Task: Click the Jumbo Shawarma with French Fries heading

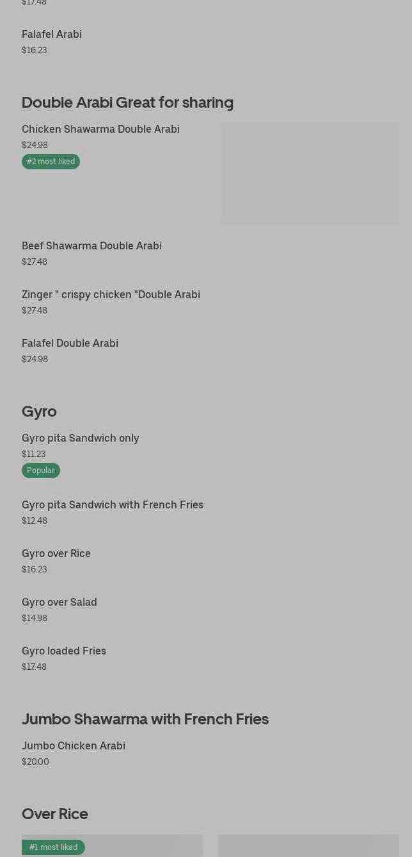Action: click(x=145, y=719)
